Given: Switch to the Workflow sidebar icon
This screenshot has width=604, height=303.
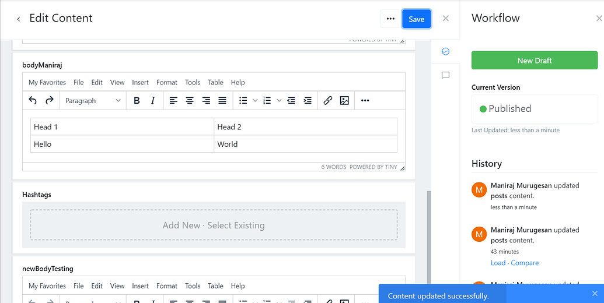Looking at the screenshot, I should (x=446, y=51).
